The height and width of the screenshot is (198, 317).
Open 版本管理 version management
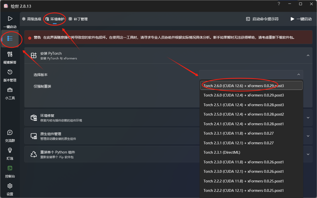(10, 75)
